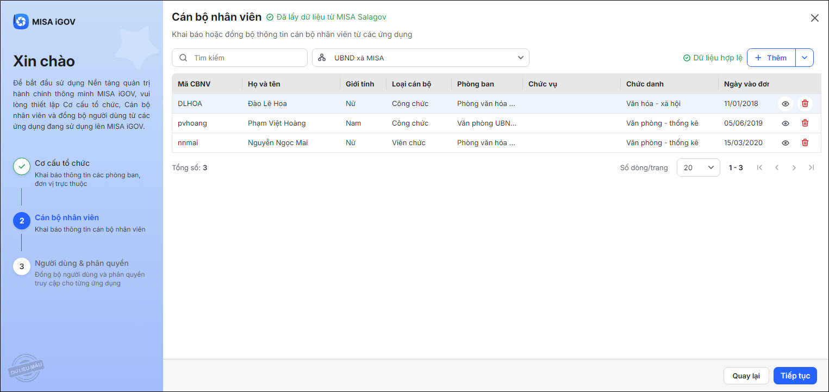Jump to first page of table
The image size is (829, 392).
click(x=759, y=168)
